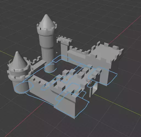Click the red-white 3D cursor crosshair
This screenshot has height=137, width=141.
pos(89,82)
